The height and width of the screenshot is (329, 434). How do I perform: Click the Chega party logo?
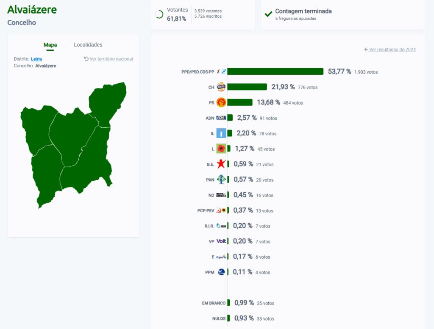click(221, 87)
